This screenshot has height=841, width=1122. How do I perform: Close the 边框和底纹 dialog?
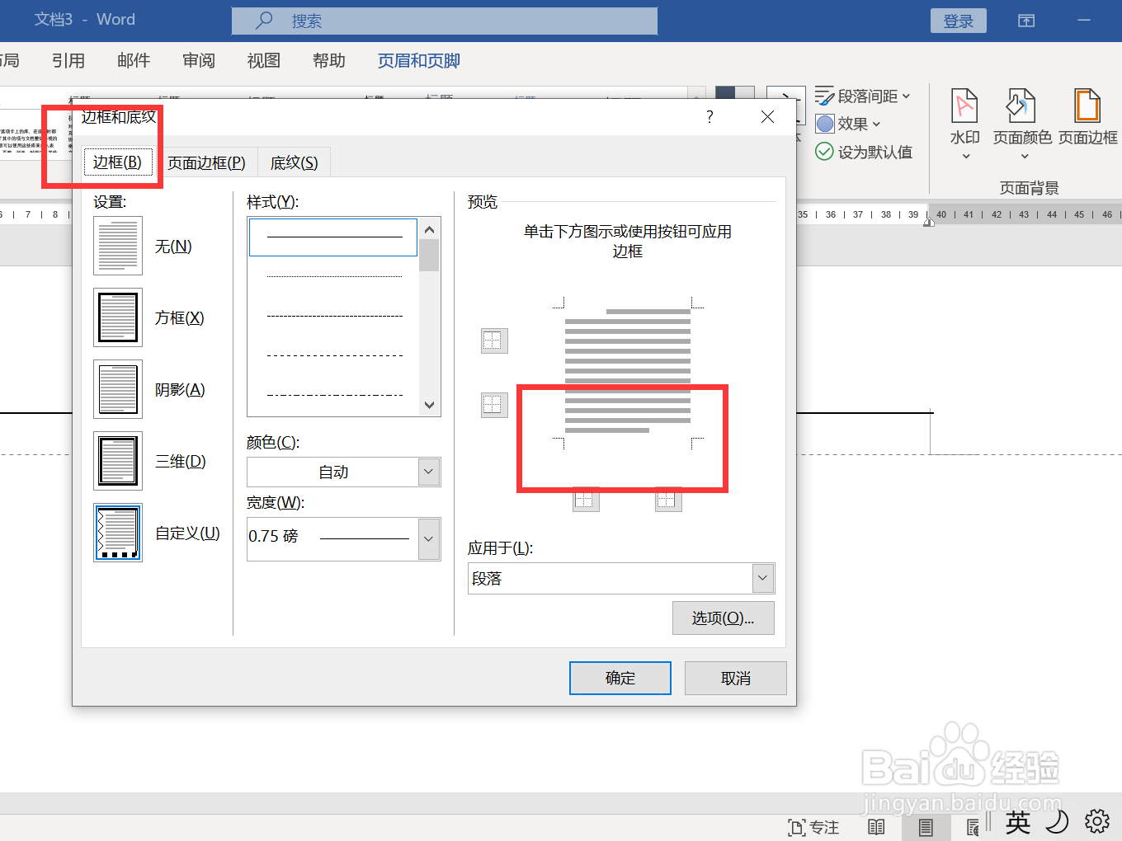coord(767,117)
